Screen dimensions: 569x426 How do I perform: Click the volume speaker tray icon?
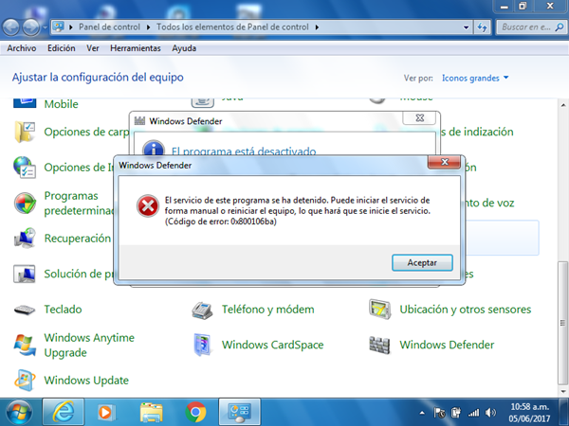[490, 413]
